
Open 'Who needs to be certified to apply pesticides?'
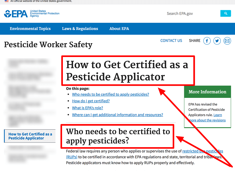pos(110,94)
